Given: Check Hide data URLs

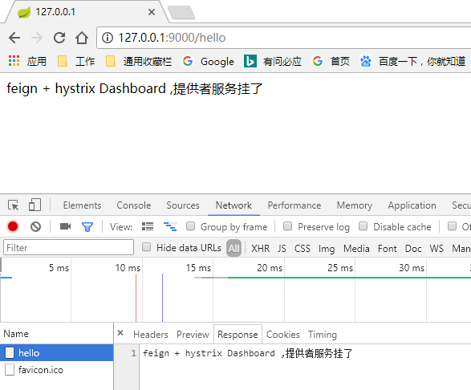Looking at the screenshot, I should coord(146,247).
